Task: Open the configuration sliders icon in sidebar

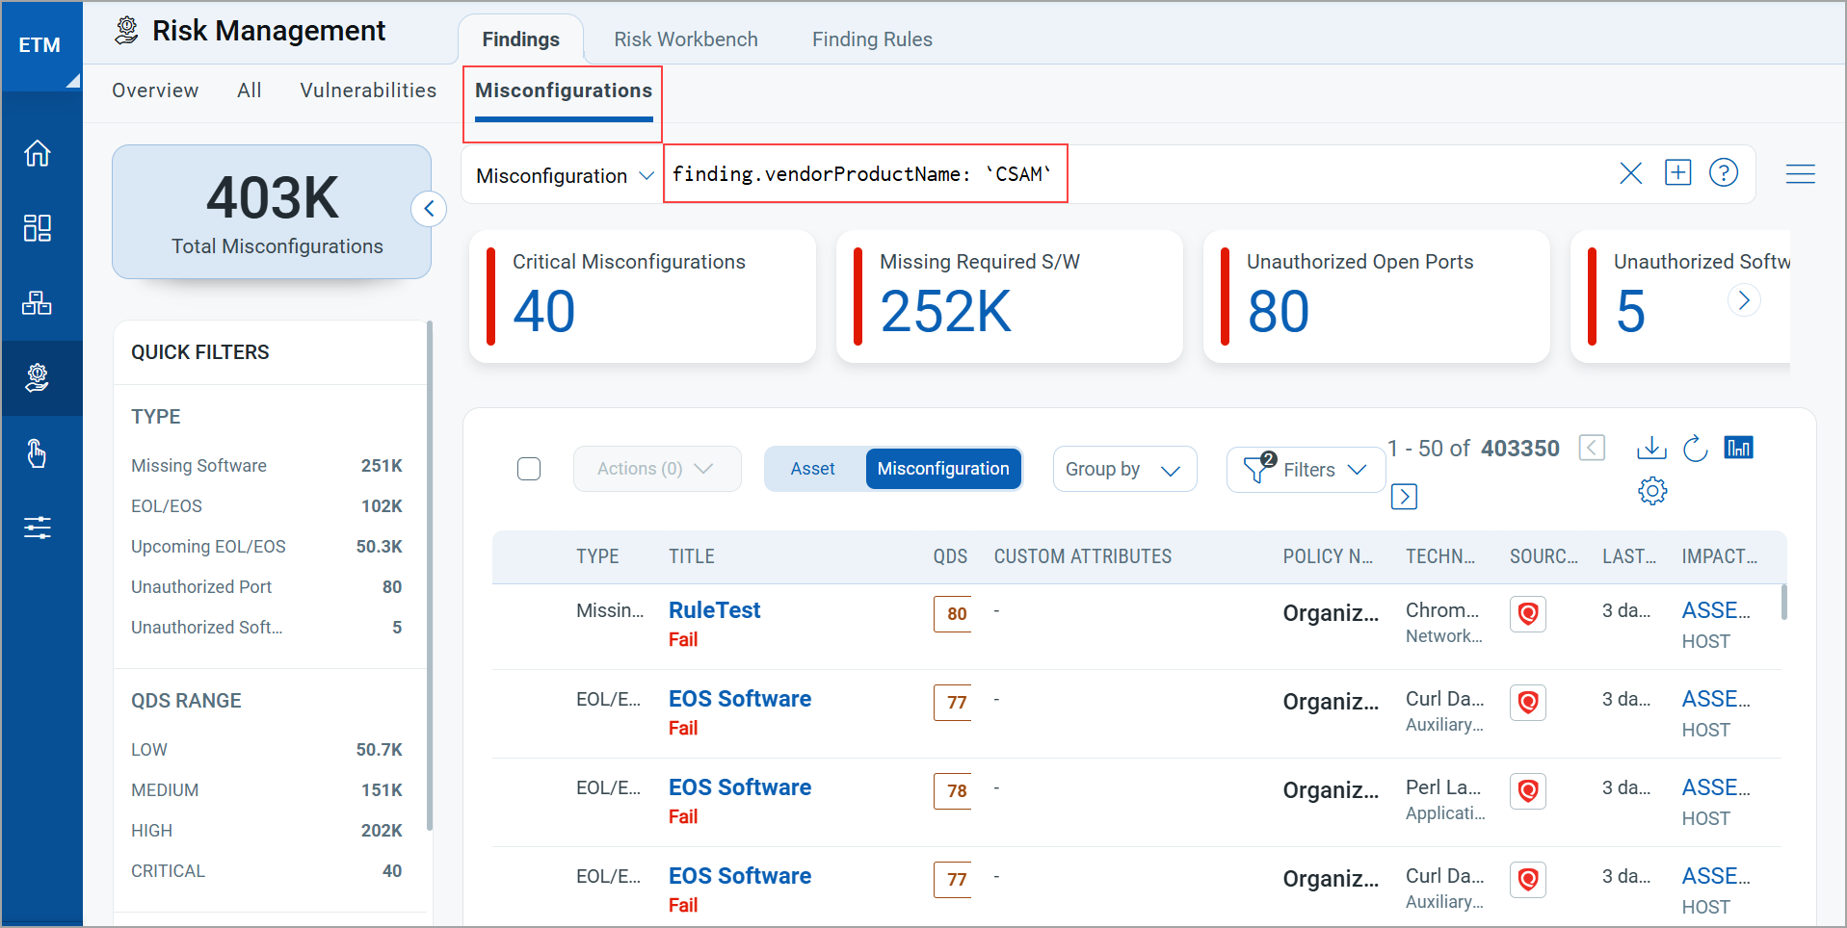Action: tap(38, 528)
